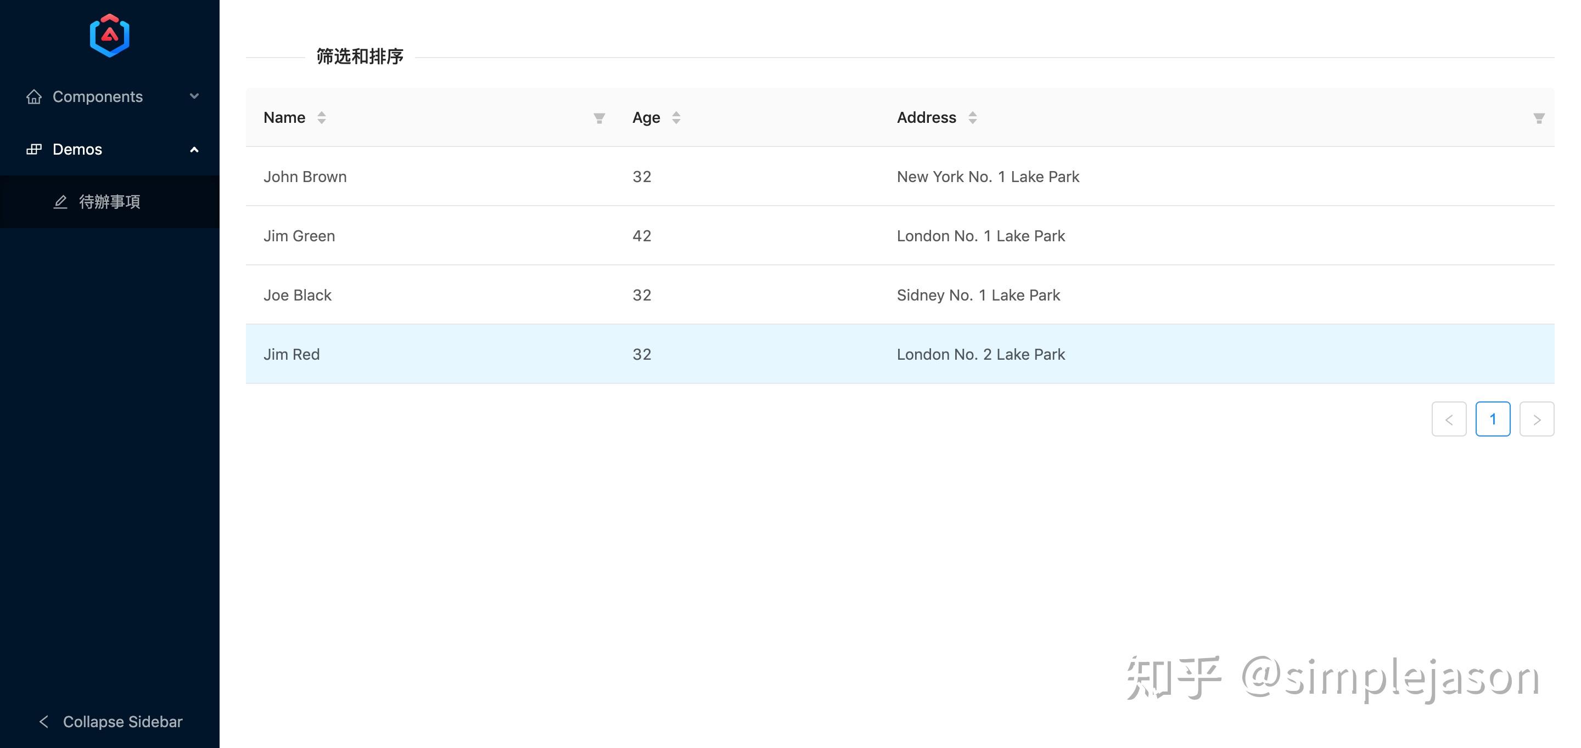The image size is (1581, 748).
Task: Go to previous page in pagination
Action: (x=1449, y=420)
